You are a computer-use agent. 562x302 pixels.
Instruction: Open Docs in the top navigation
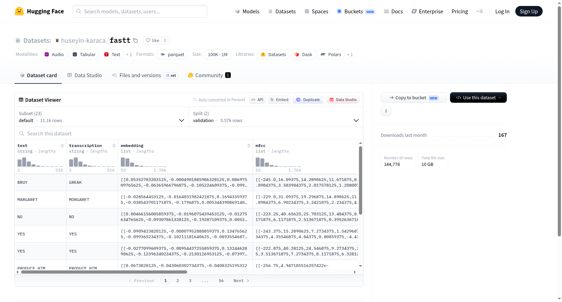point(393,11)
